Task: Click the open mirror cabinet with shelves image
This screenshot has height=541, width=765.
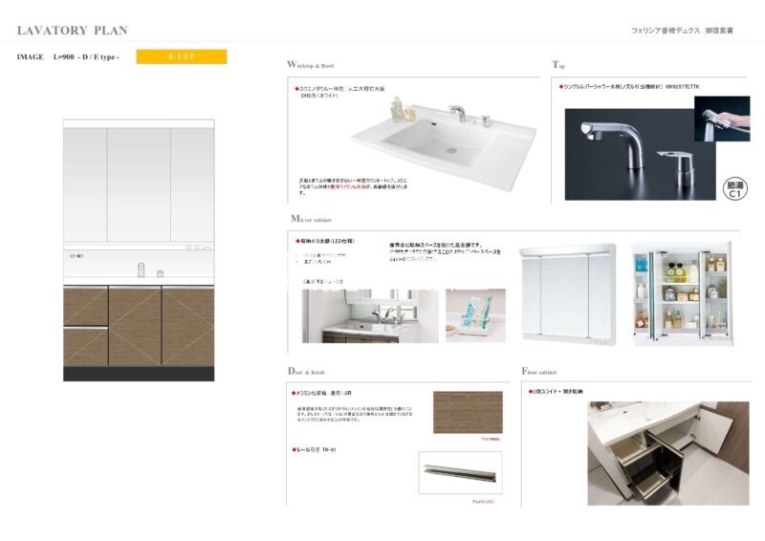Action: click(x=679, y=293)
